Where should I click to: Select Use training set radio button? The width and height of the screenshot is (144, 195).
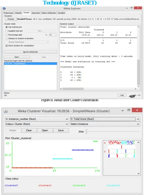click(7, 27)
